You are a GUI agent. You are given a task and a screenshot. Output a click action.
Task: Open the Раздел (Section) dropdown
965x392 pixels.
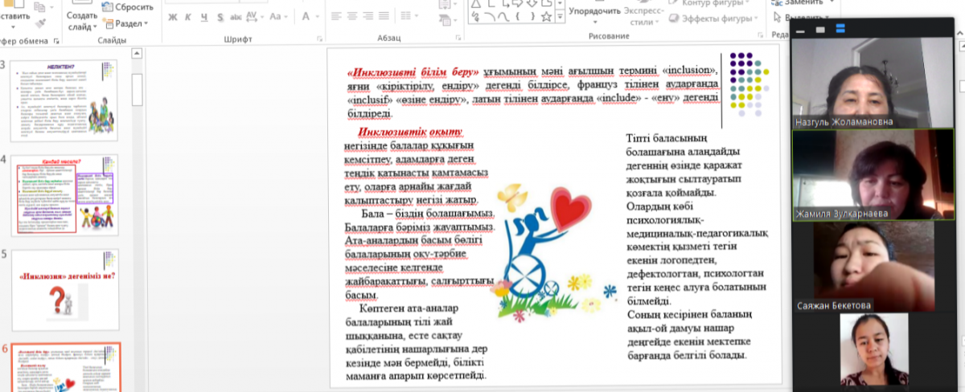click(x=126, y=23)
